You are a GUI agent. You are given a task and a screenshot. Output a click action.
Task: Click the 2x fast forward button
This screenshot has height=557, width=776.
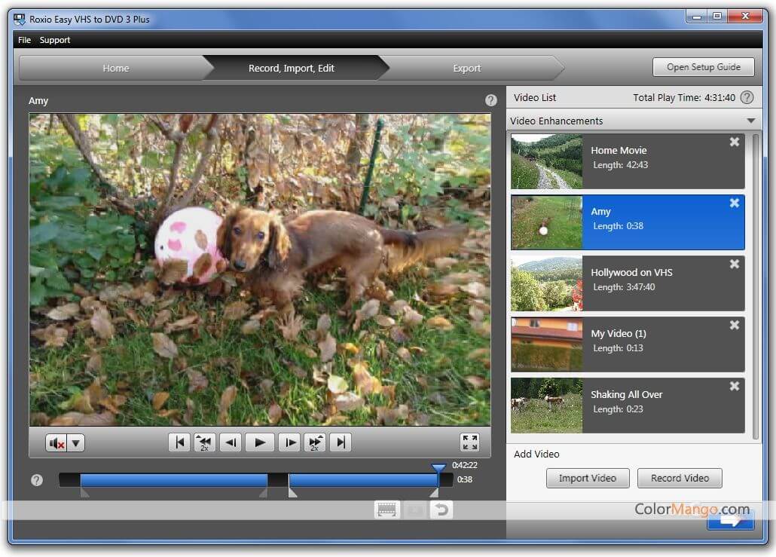315,442
